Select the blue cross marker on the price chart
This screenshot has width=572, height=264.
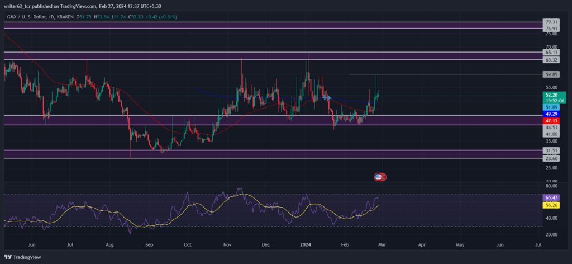click(326, 97)
